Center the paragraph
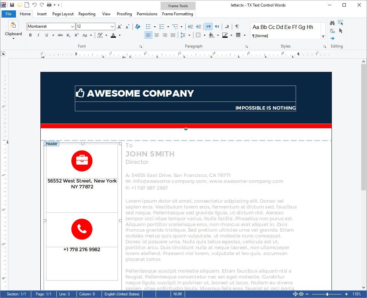Screen dimensions: 367x298 click(157, 35)
